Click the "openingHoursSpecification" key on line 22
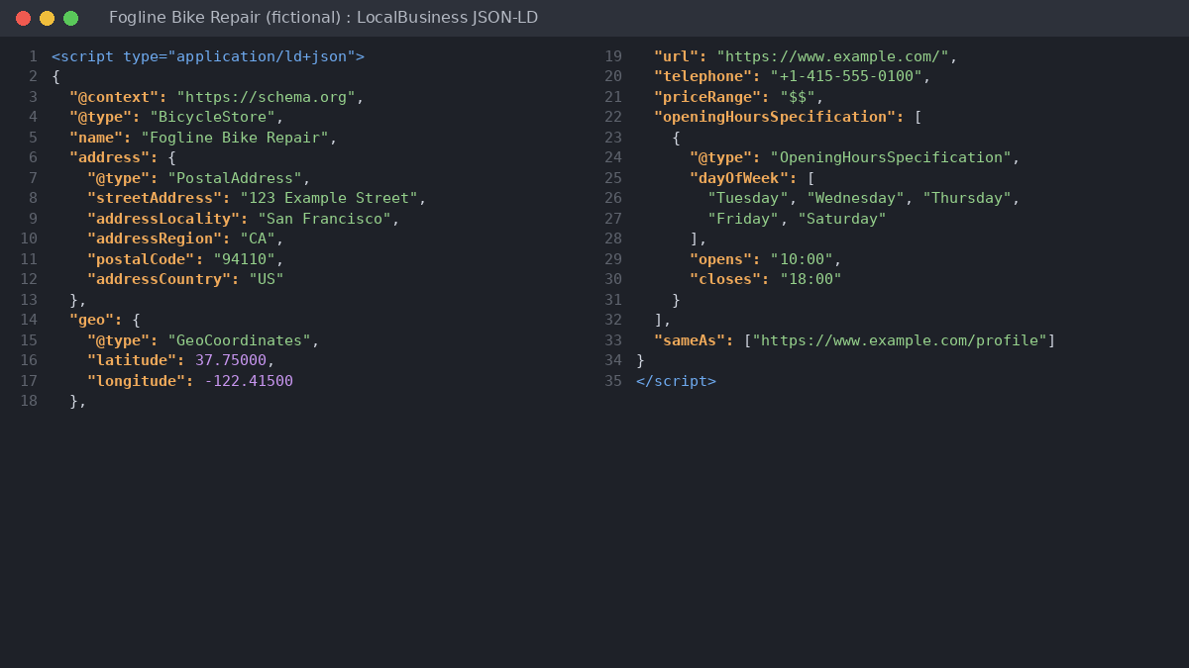1189x668 pixels. click(780, 117)
